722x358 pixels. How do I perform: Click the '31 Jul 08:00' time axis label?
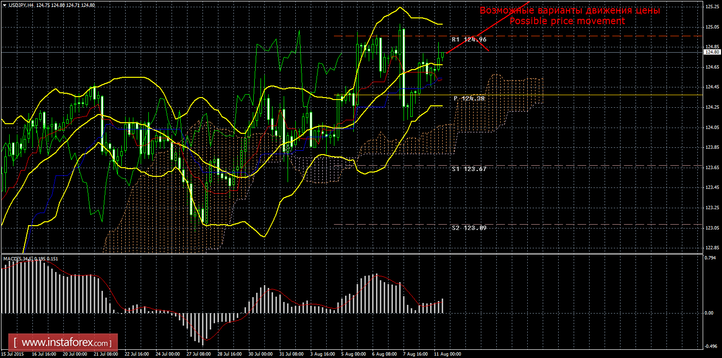tap(291, 354)
